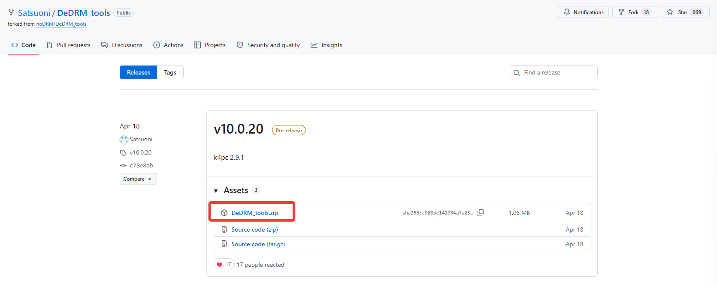The image size is (717, 286).
Task: Open the Discussions tab
Action: click(122, 45)
